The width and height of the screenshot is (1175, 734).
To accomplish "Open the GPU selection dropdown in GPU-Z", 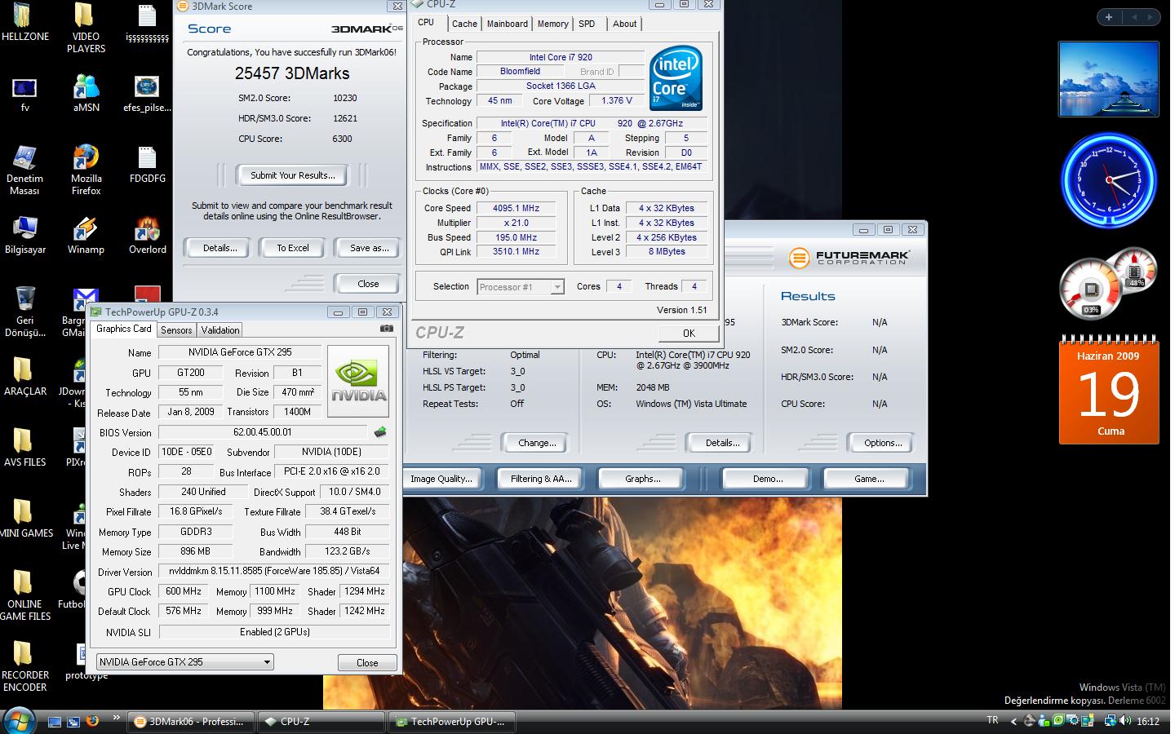I will coord(184,662).
